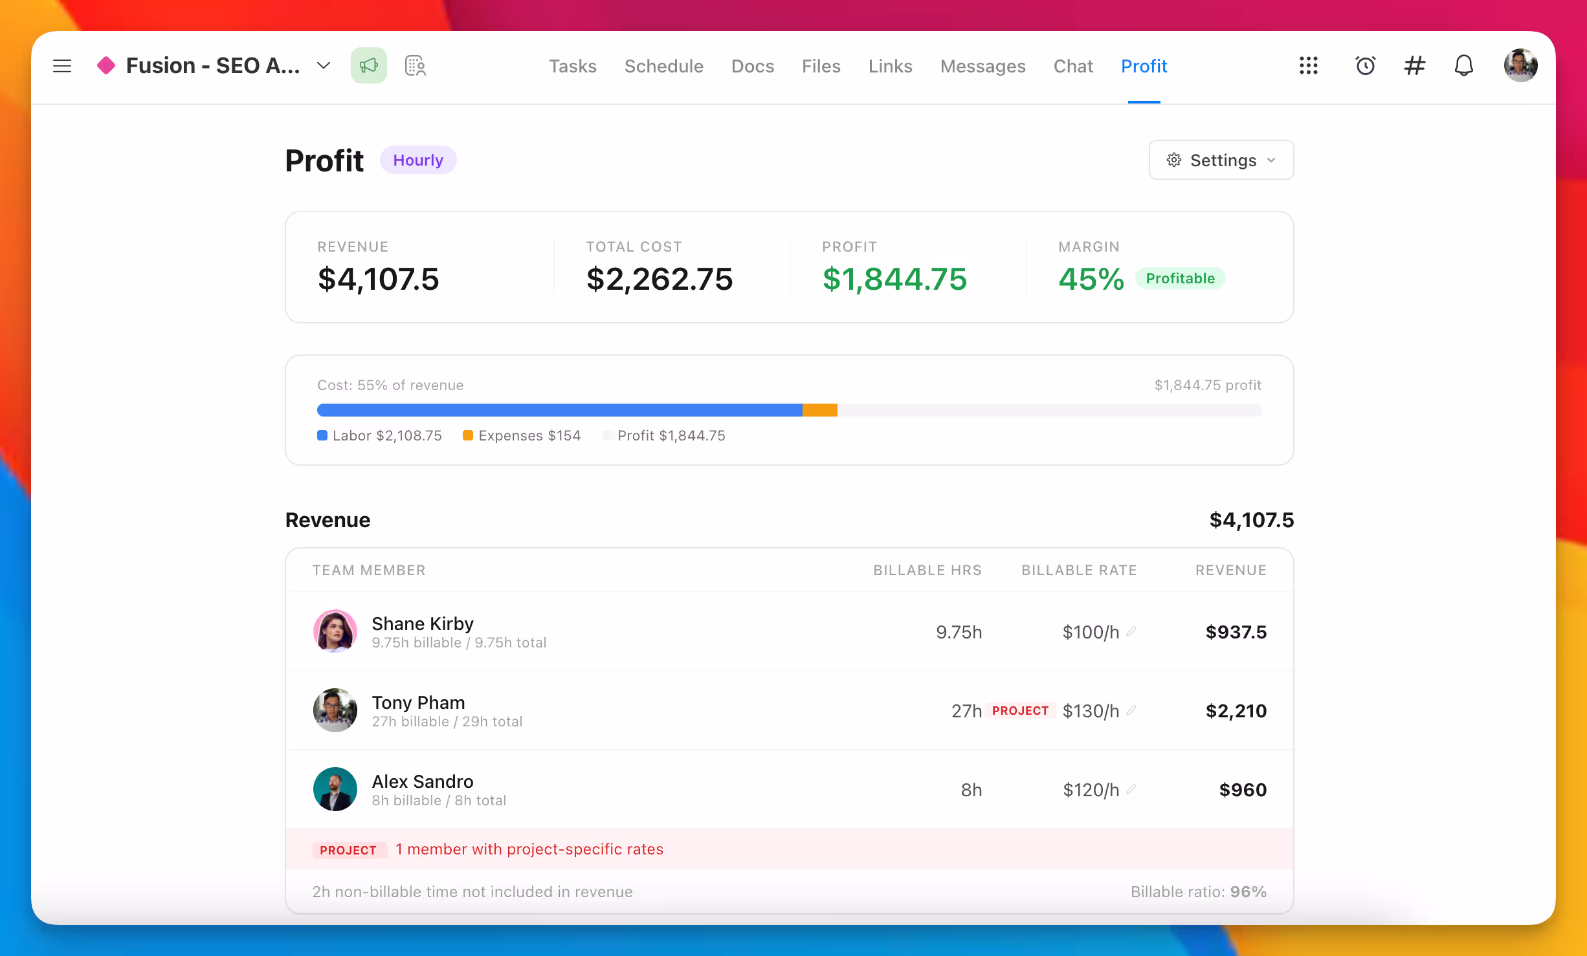Viewport: 1587px width, 956px height.
Task: Open the apps grid icon
Action: 1308,65
